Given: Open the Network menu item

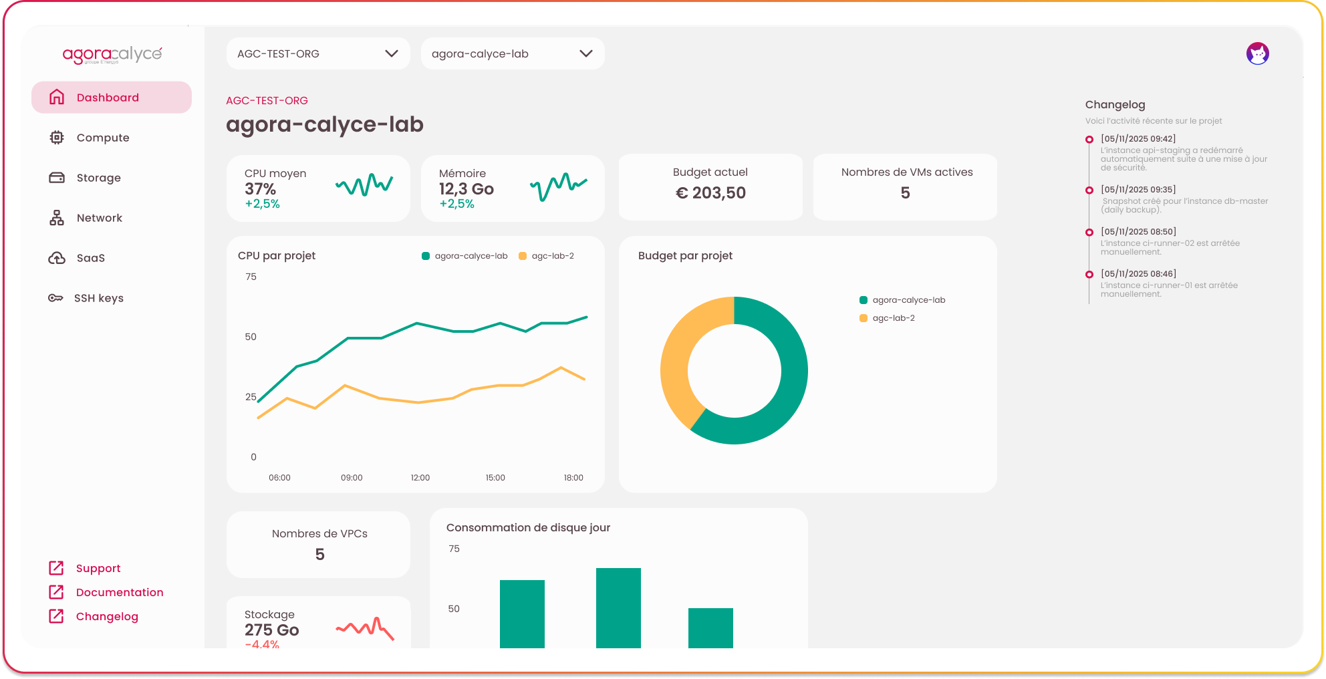Looking at the screenshot, I should 100,218.
